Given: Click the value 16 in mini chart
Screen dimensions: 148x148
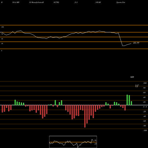Looking at the screenshot, I should tap(95, 140).
